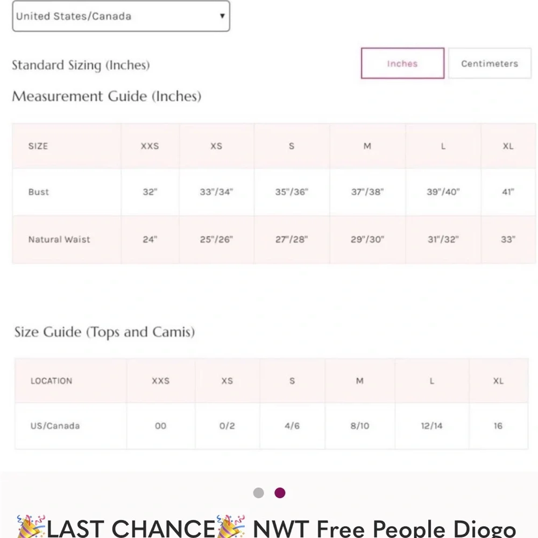Select the XXS column header in measurement table
This screenshot has width=538, height=538.
pyautogui.click(x=150, y=146)
